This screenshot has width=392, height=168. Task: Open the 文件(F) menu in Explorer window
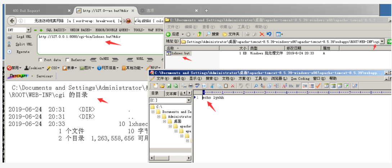[x=173, y=27]
